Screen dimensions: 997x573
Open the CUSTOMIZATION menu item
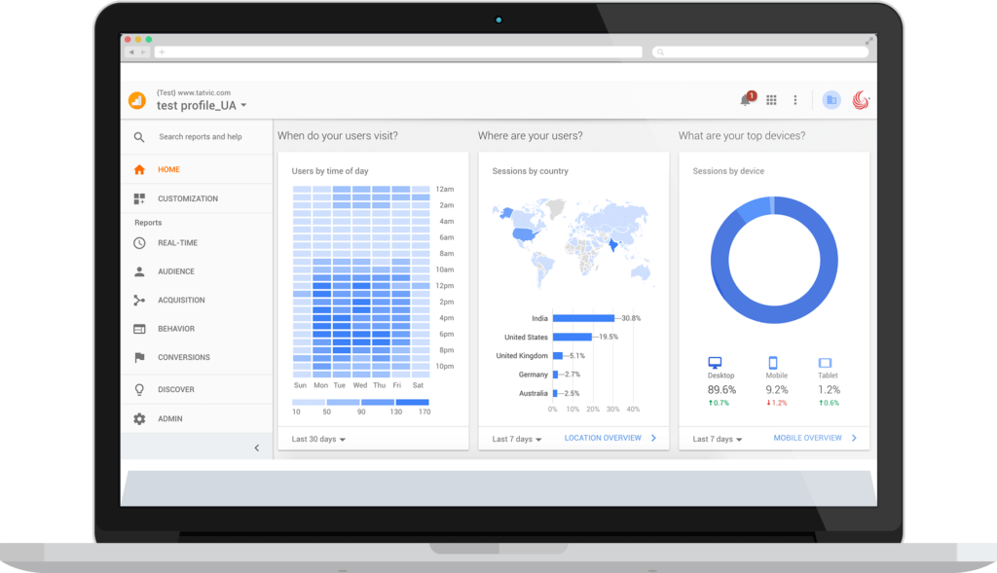(187, 198)
